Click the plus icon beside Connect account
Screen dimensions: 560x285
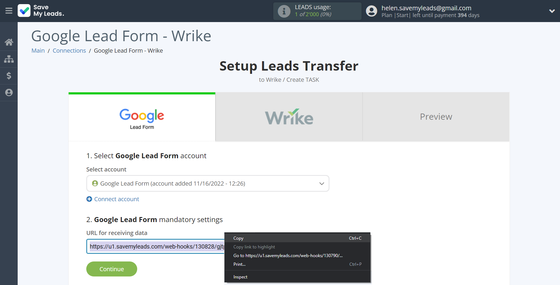click(x=89, y=199)
